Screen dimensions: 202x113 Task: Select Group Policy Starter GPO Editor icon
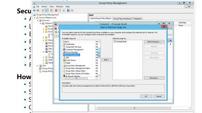pyautogui.click(x=64, y=74)
